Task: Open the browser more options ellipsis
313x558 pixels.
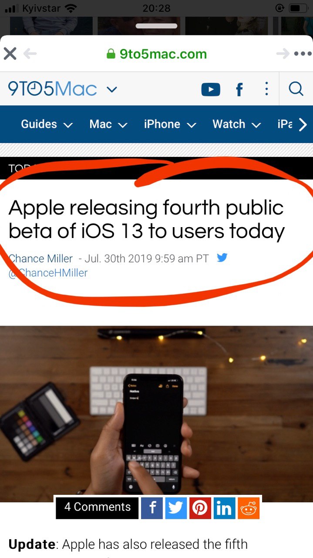Action: pos(303,54)
